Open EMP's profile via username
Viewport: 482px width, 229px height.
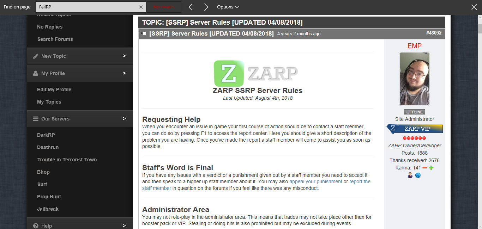pyautogui.click(x=415, y=46)
